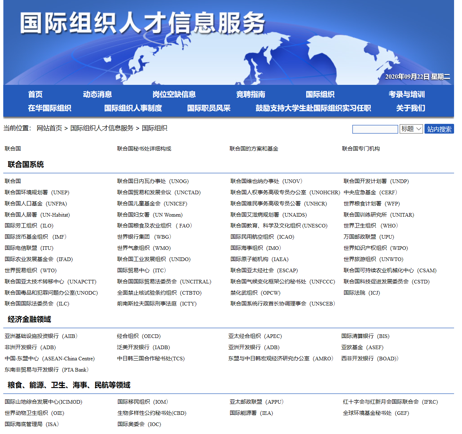Select 联合国儿童基金会 (UNICEF) link
This screenshot has height=434, width=462.
pyautogui.click(x=152, y=204)
